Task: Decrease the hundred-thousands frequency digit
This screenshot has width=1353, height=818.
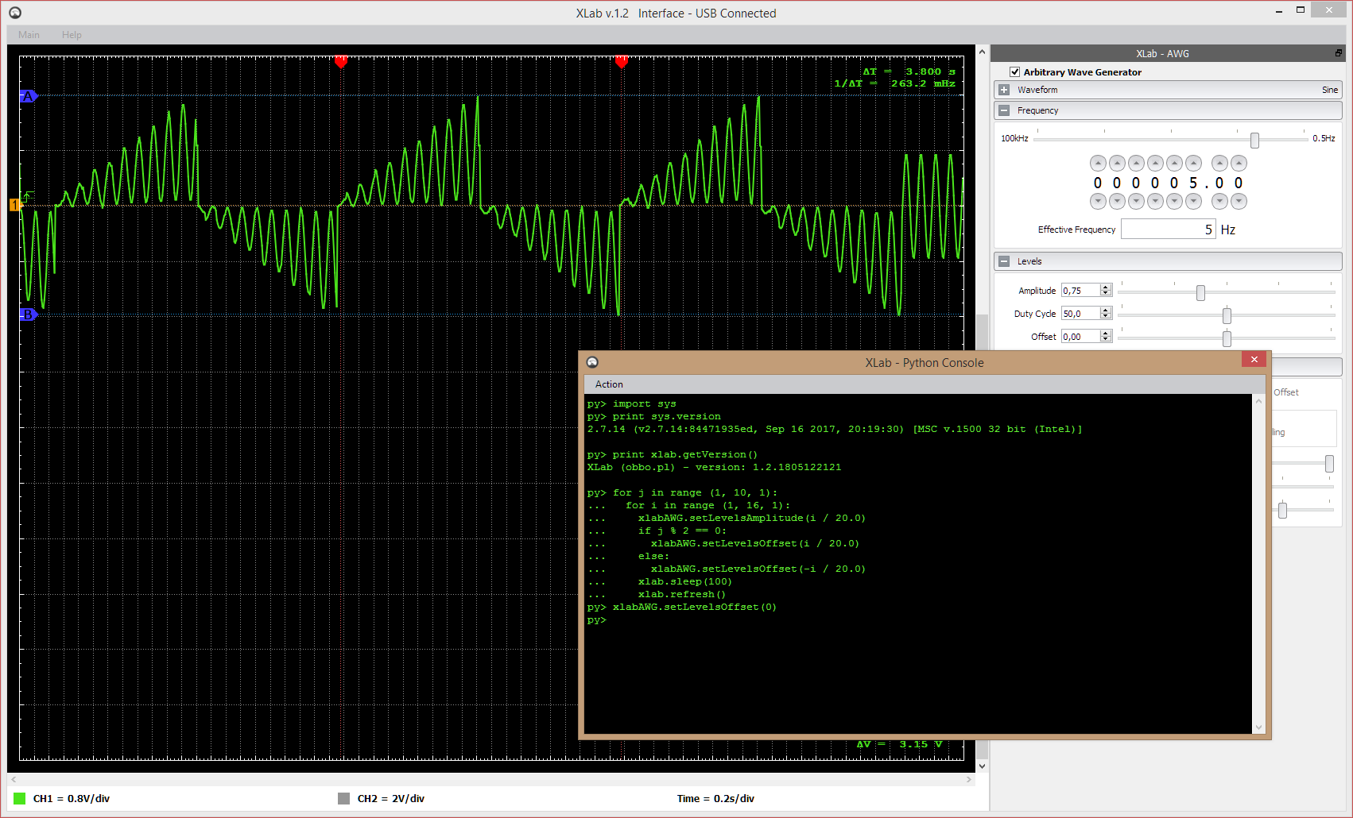Action: click(1098, 202)
